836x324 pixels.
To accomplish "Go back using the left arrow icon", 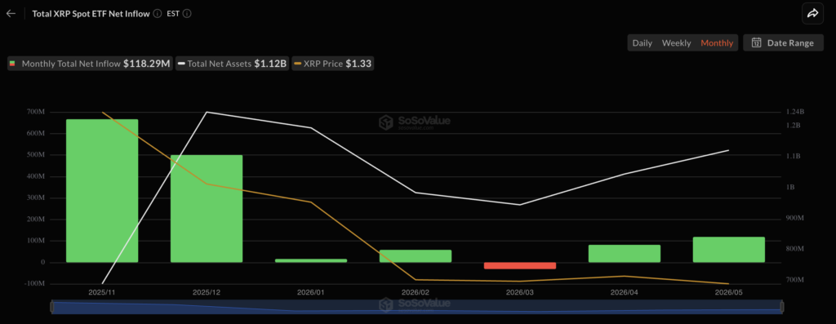I will [11, 14].
